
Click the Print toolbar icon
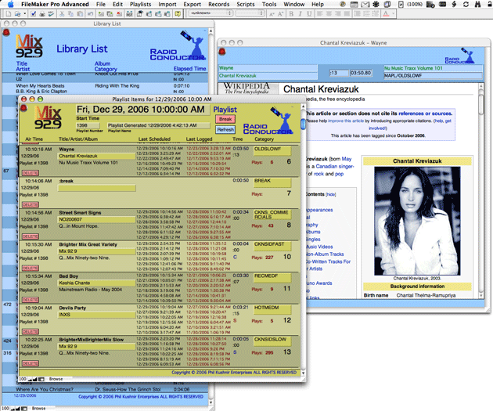coord(42,14)
